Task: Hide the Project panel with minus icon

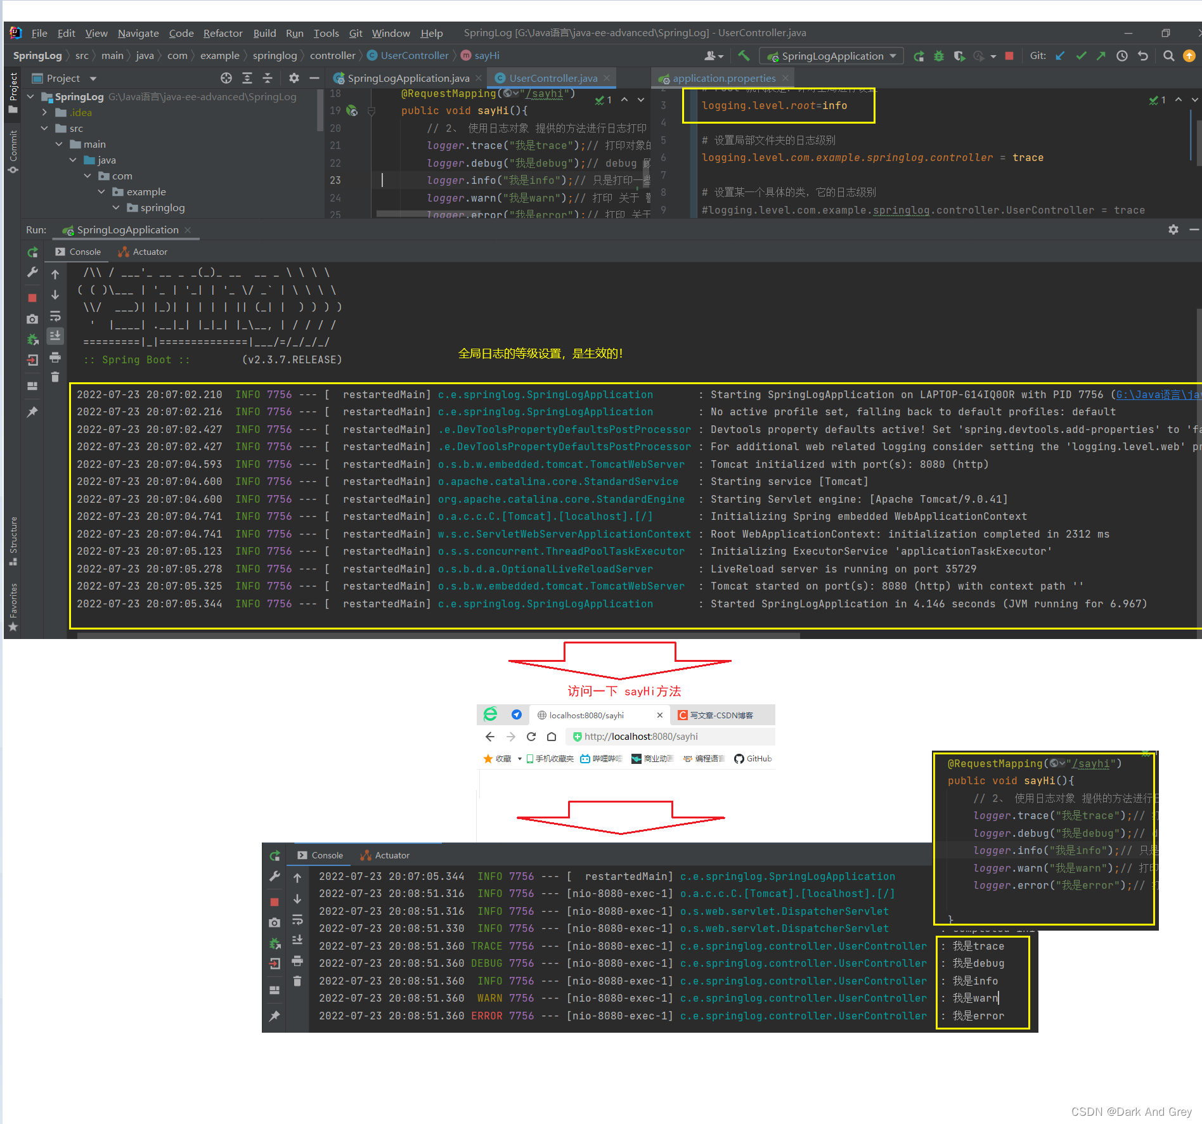Action: click(x=314, y=78)
